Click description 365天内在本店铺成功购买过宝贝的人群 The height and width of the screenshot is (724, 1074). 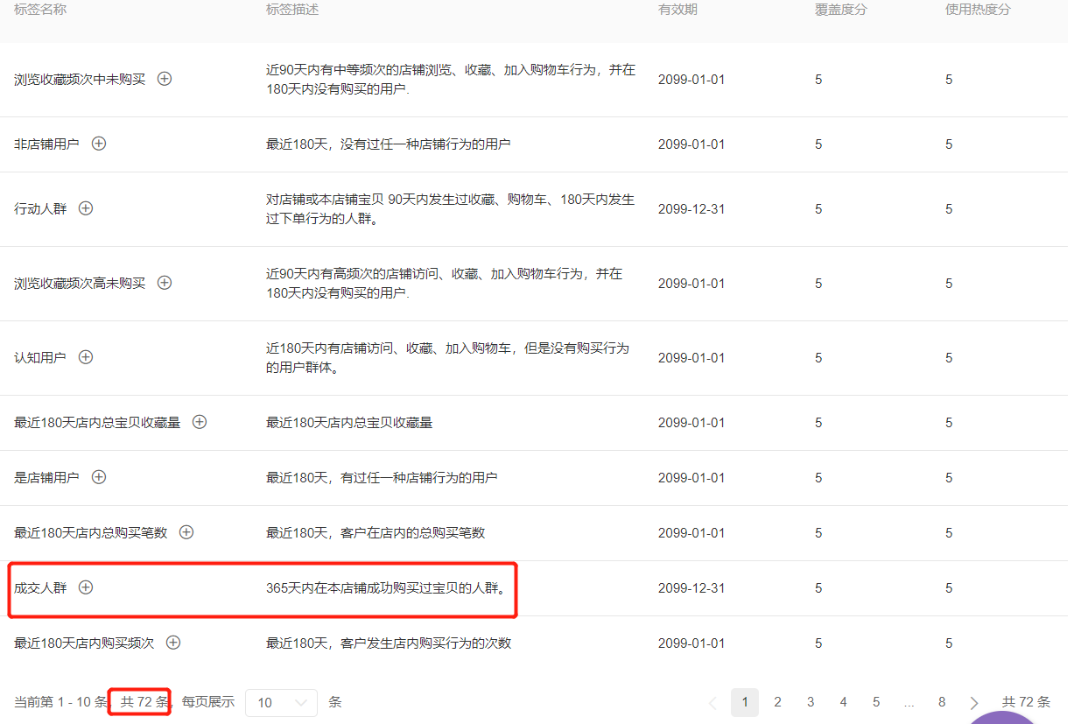[x=386, y=587]
